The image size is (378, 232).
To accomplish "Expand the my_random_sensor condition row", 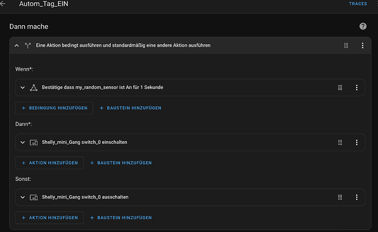I will click(x=22, y=88).
